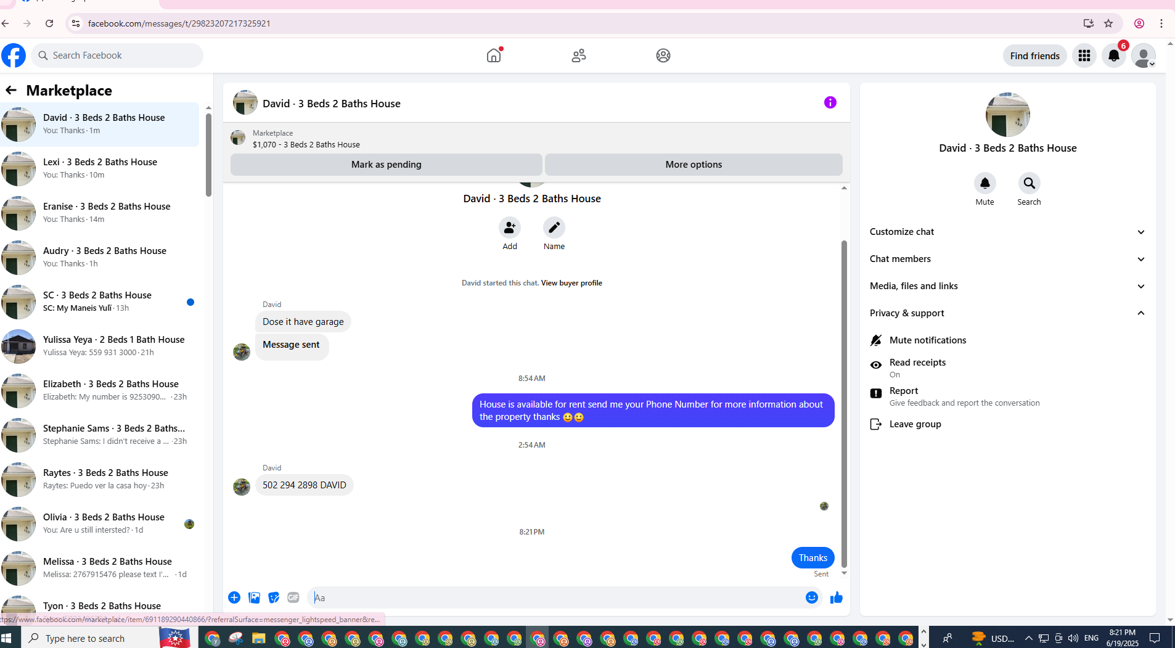Image resolution: width=1175 pixels, height=648 pixels.
Task: Bookmark this page with the star icon
Action: pos(1108,23)
